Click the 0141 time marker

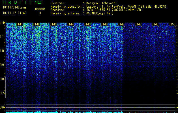click(x=19, y=24)
